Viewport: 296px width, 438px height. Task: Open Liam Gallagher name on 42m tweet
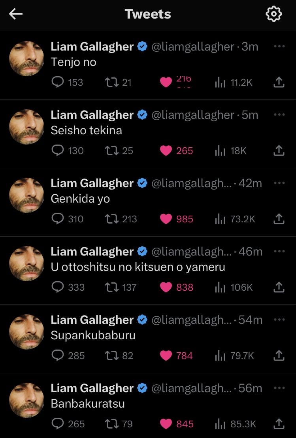point(92,183)
